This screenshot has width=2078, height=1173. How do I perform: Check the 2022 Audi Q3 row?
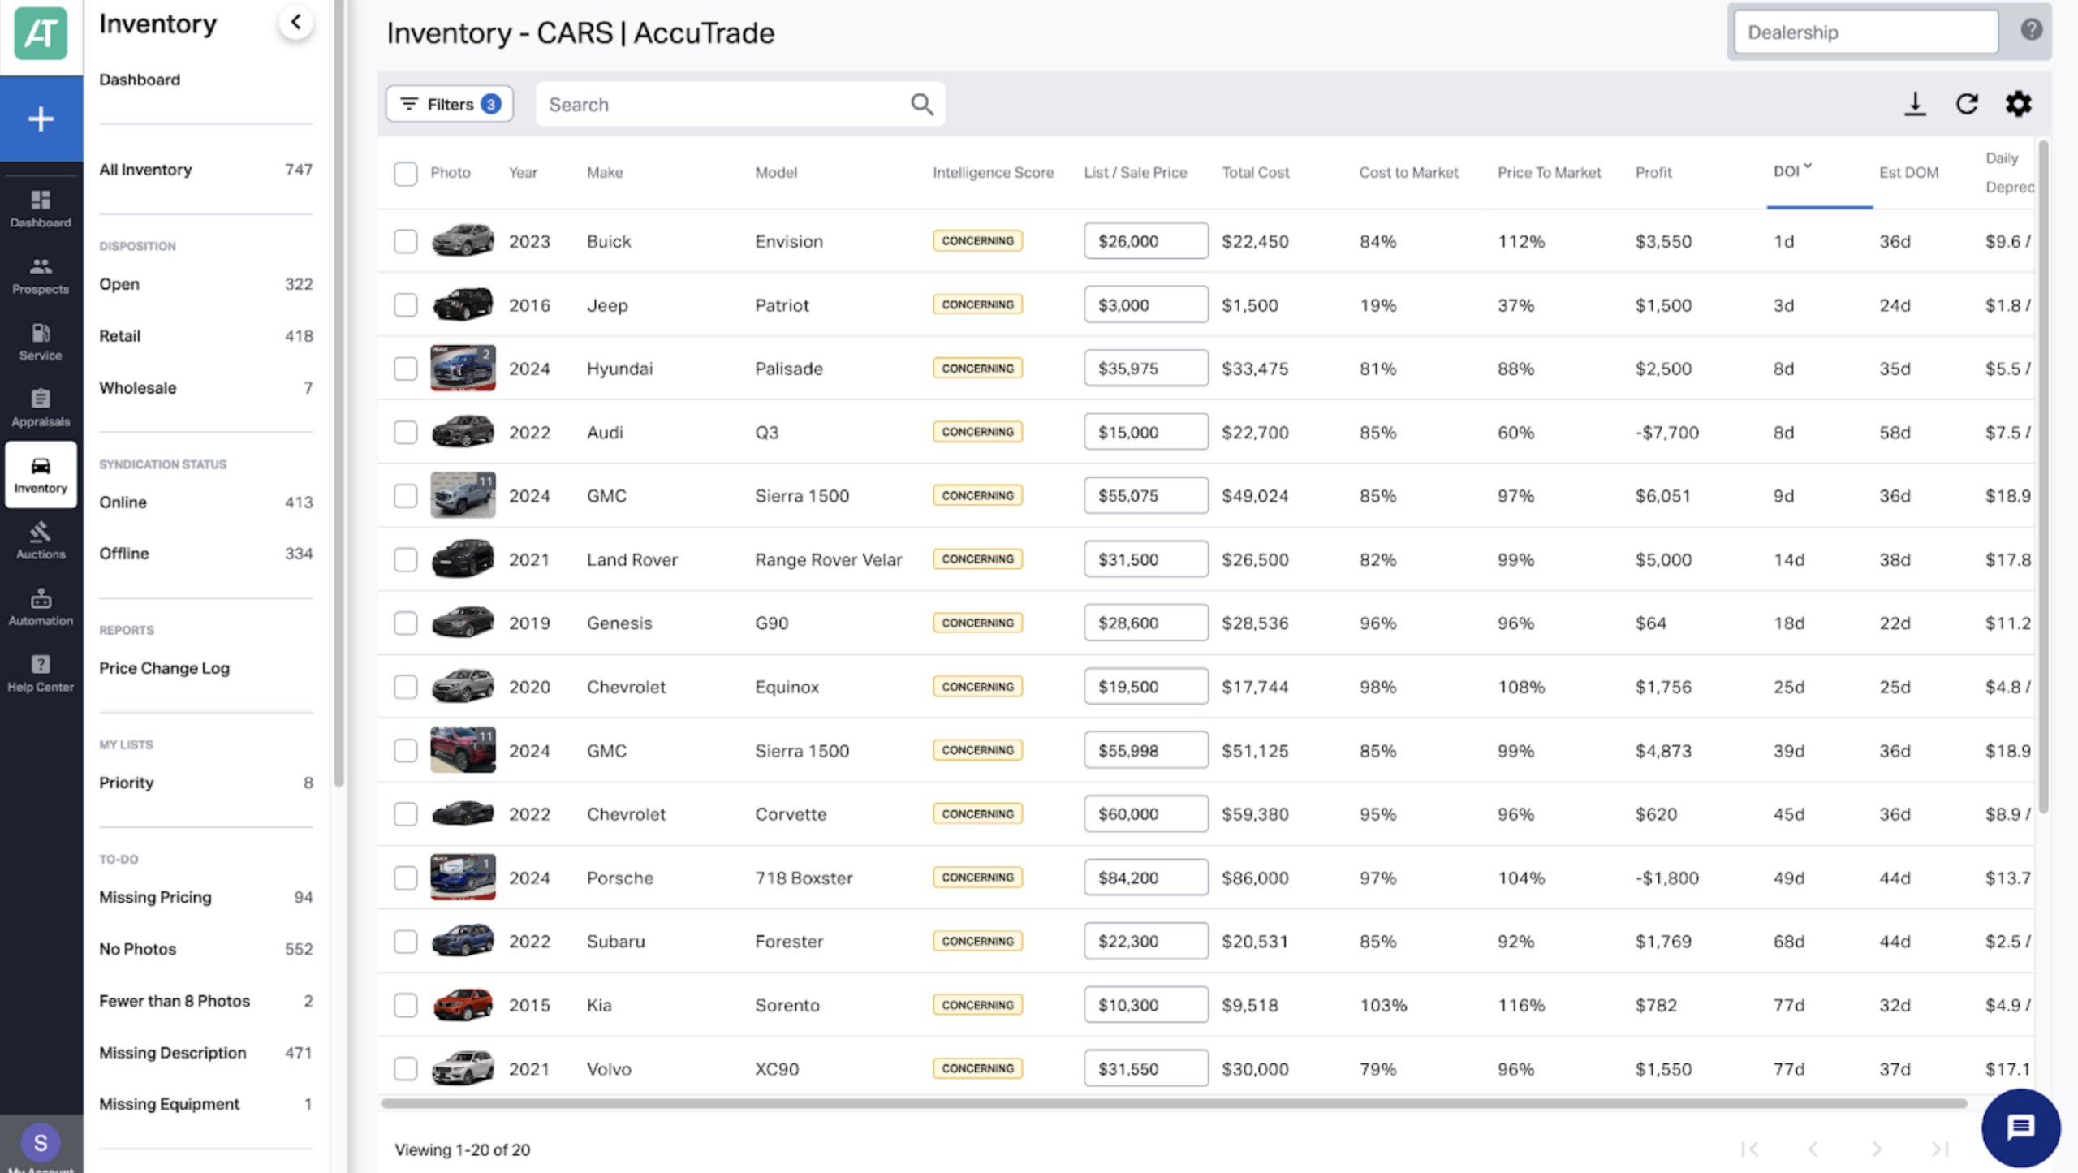406,432
